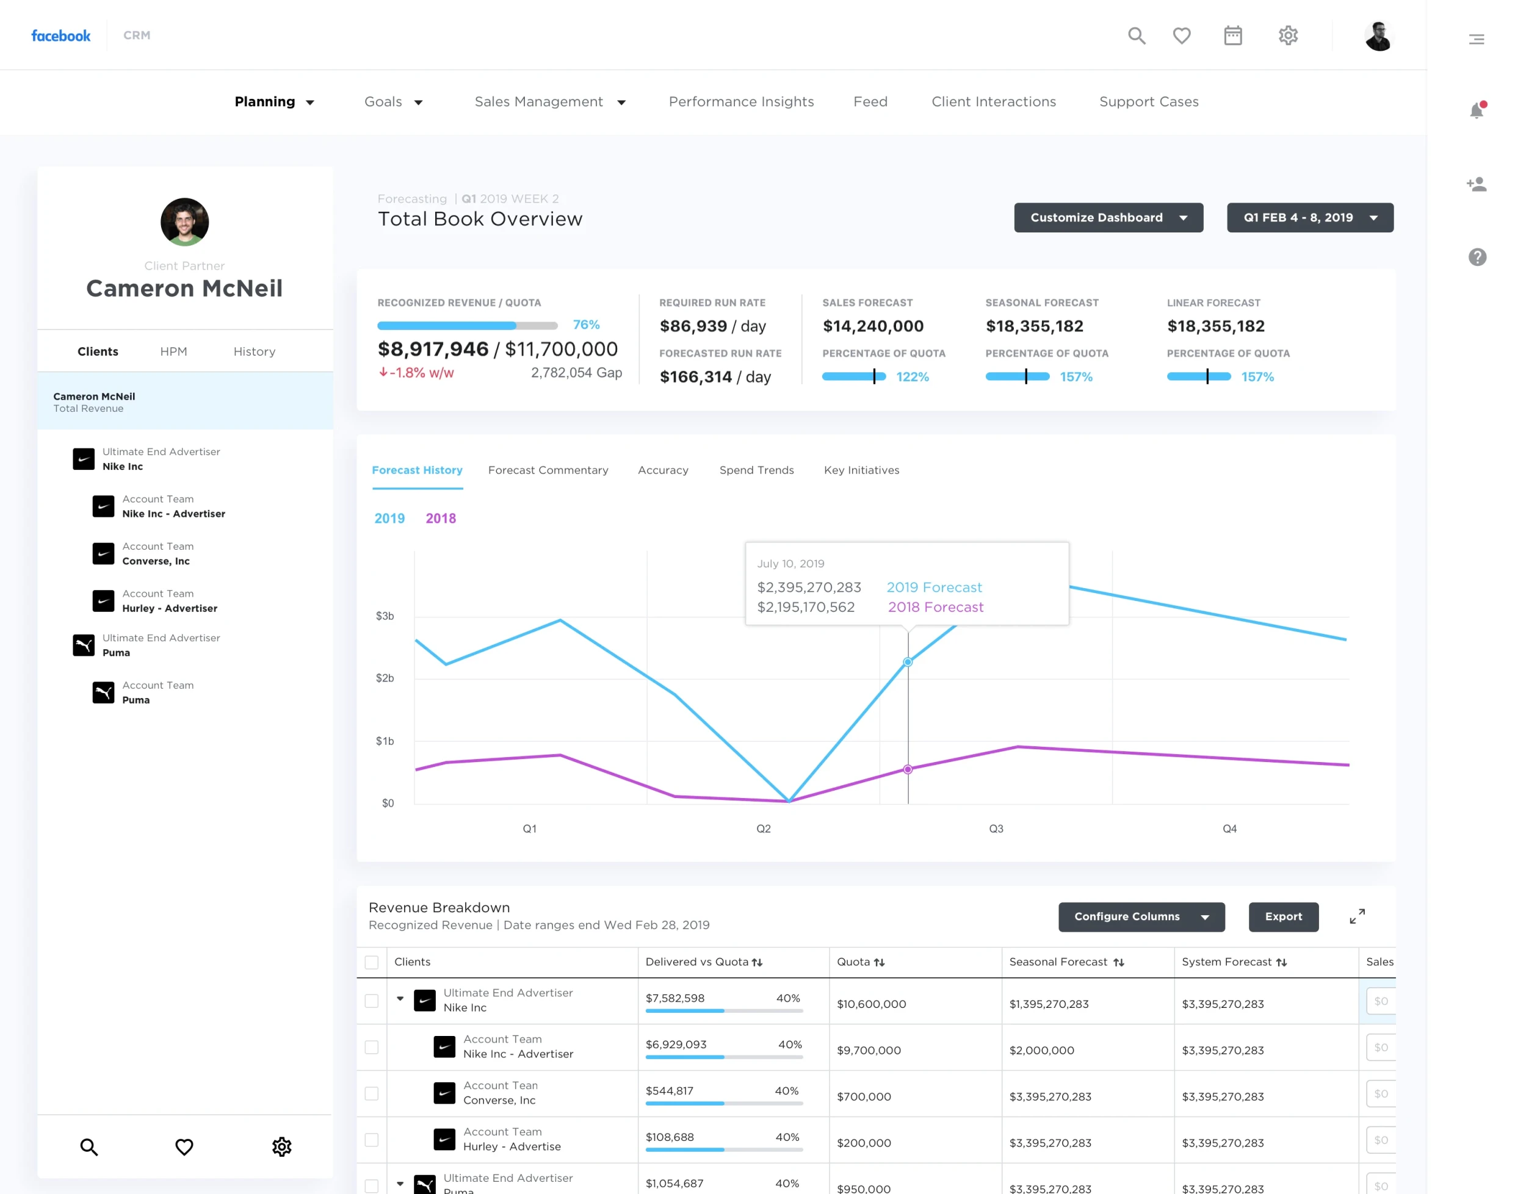The width and height of the screenshot is (1526, 1194).
Task: Open the calendar icon in header
Action: tap(1233, 35)
